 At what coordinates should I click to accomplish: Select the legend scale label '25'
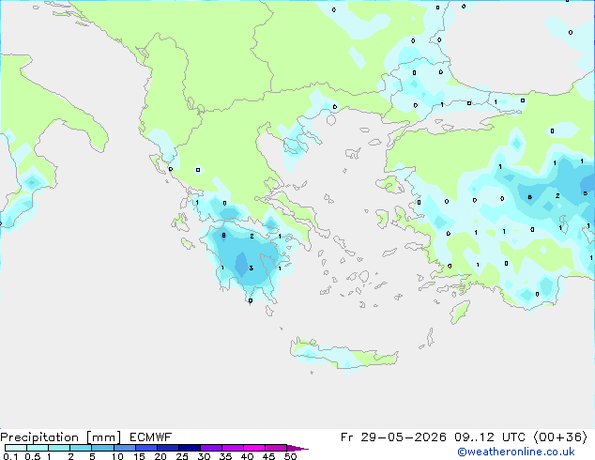tap(182, 456)
